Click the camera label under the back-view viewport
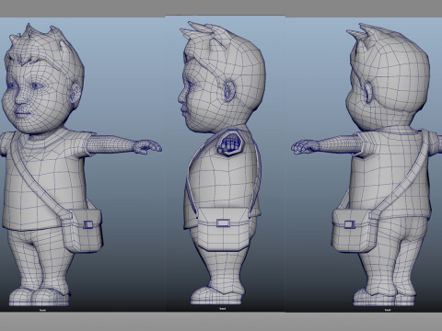 [x=388, y=310]
